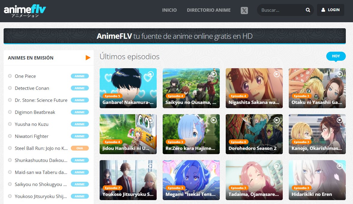Click the orange arrow beside Animes en Emisión

pos(88,58)
